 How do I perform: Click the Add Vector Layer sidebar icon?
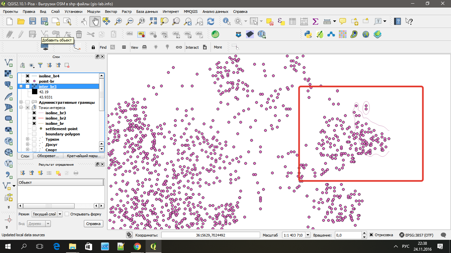pyautogui.click(x=9, y=62)
